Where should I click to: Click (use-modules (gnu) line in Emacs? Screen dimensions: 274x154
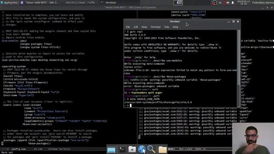point(14,41)
